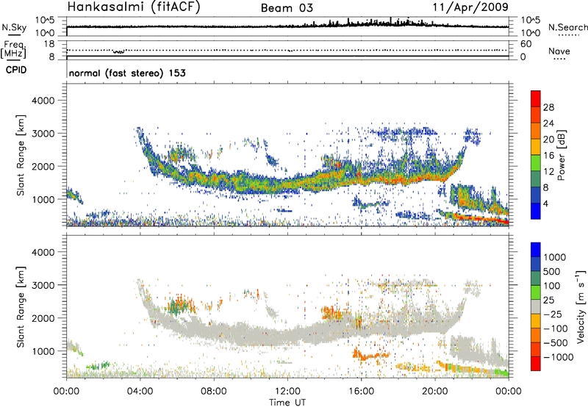Click the 16 tick on the power colorbar
Screen dimensions: 588x407
tap(548, 156)
